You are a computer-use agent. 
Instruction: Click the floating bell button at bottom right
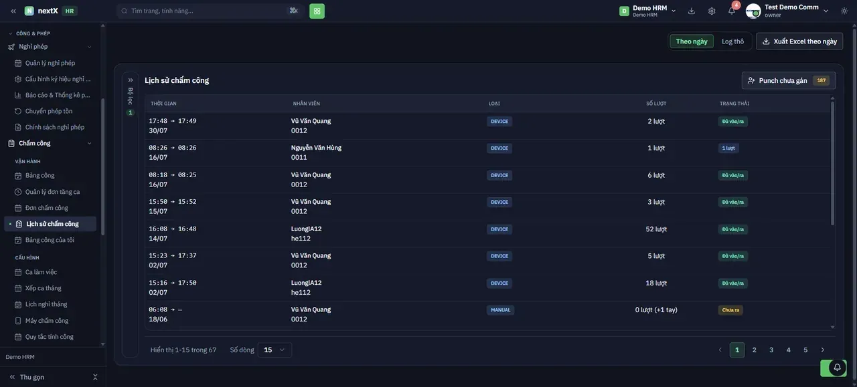click(x=837, y=368)
